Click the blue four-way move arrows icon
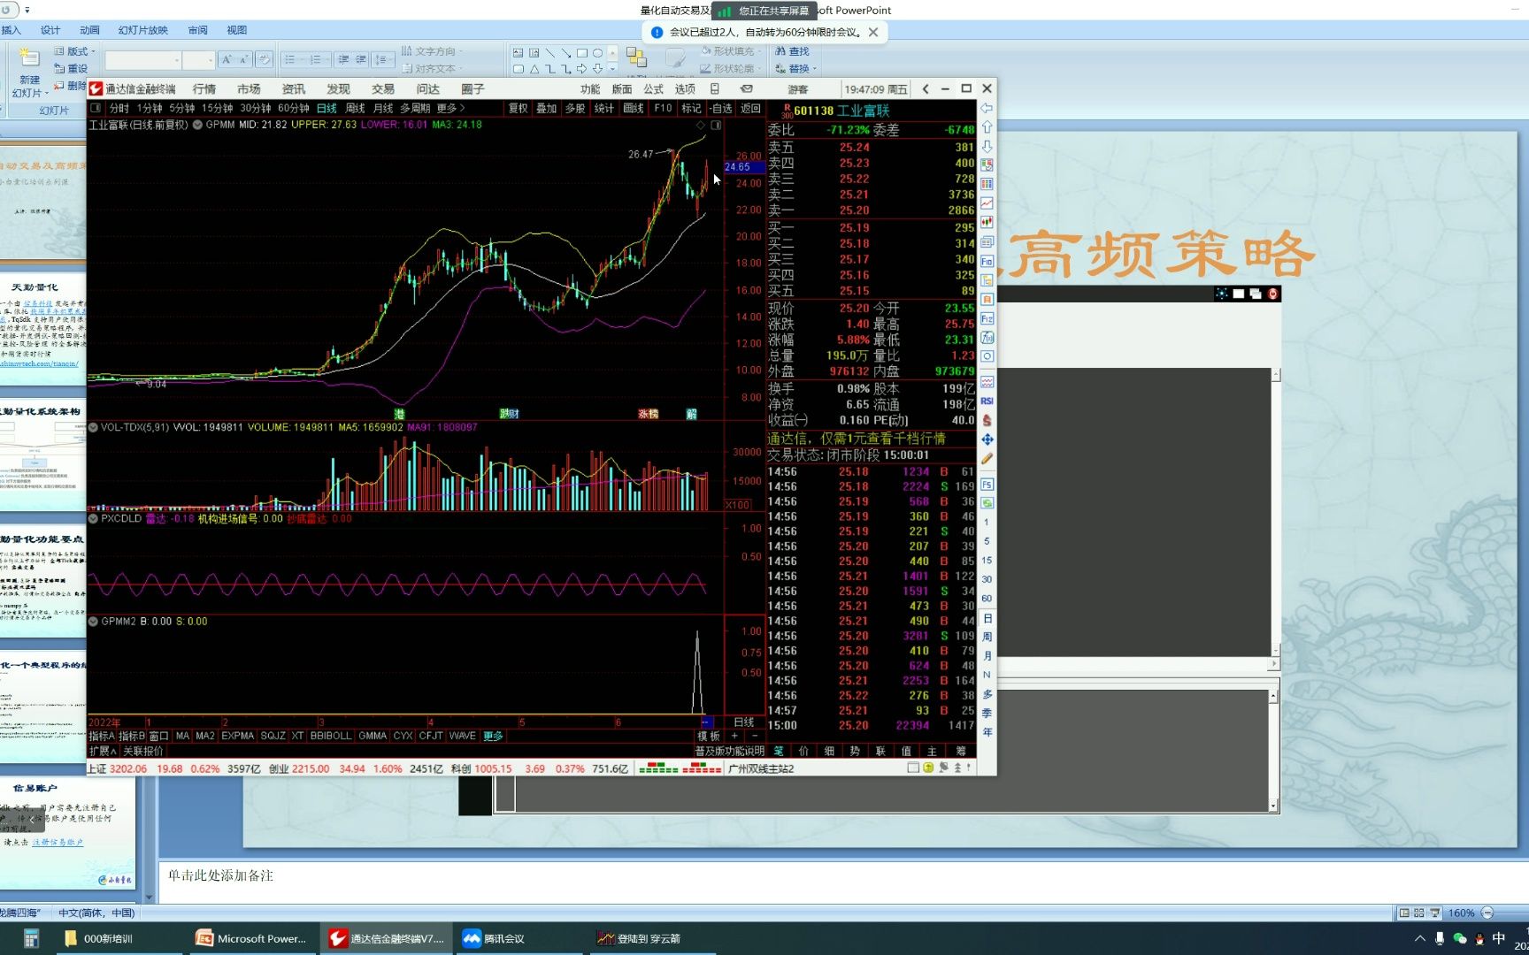Viewport: 1529px width, 955px height. point(987,439)
